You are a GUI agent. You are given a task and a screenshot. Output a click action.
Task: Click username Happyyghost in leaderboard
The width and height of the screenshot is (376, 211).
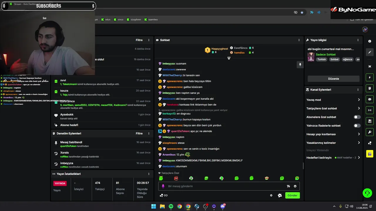pyautogui.click(x=220, y=49)
